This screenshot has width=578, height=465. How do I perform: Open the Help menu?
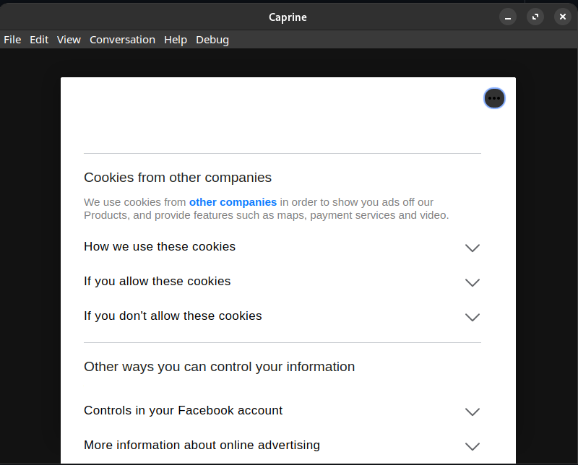(176, 40)
